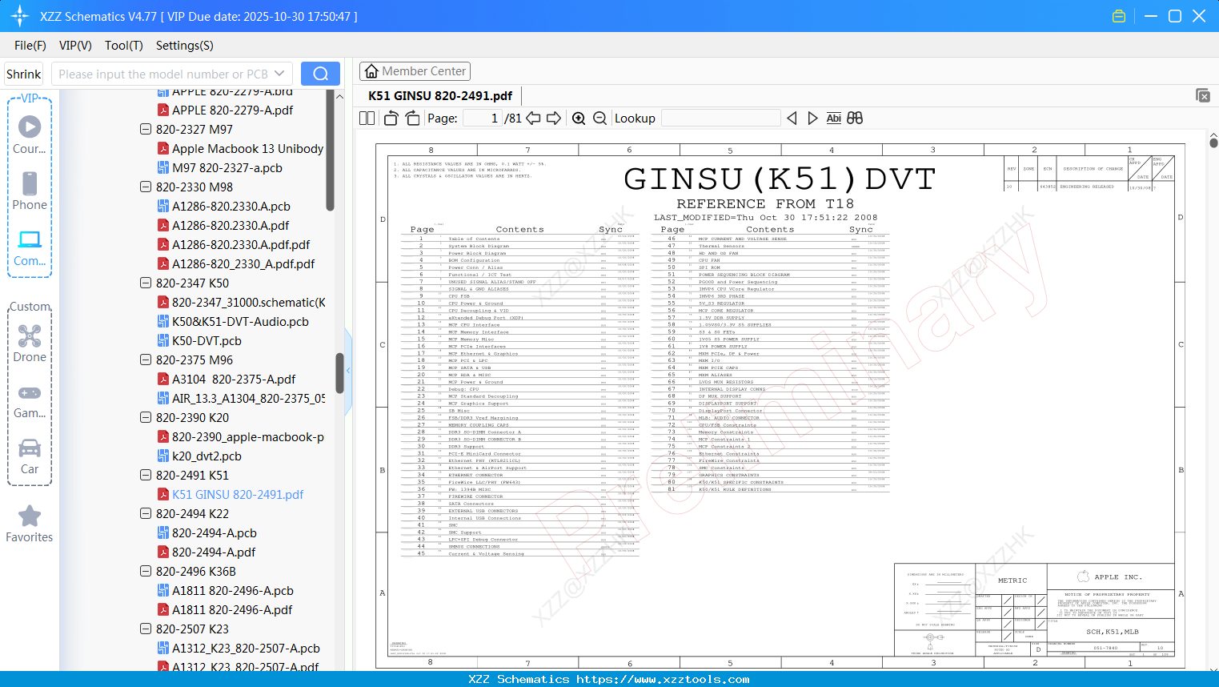Toggle the Abi text match option
This screenshot has width=1219, height=687.
point(834,119)
